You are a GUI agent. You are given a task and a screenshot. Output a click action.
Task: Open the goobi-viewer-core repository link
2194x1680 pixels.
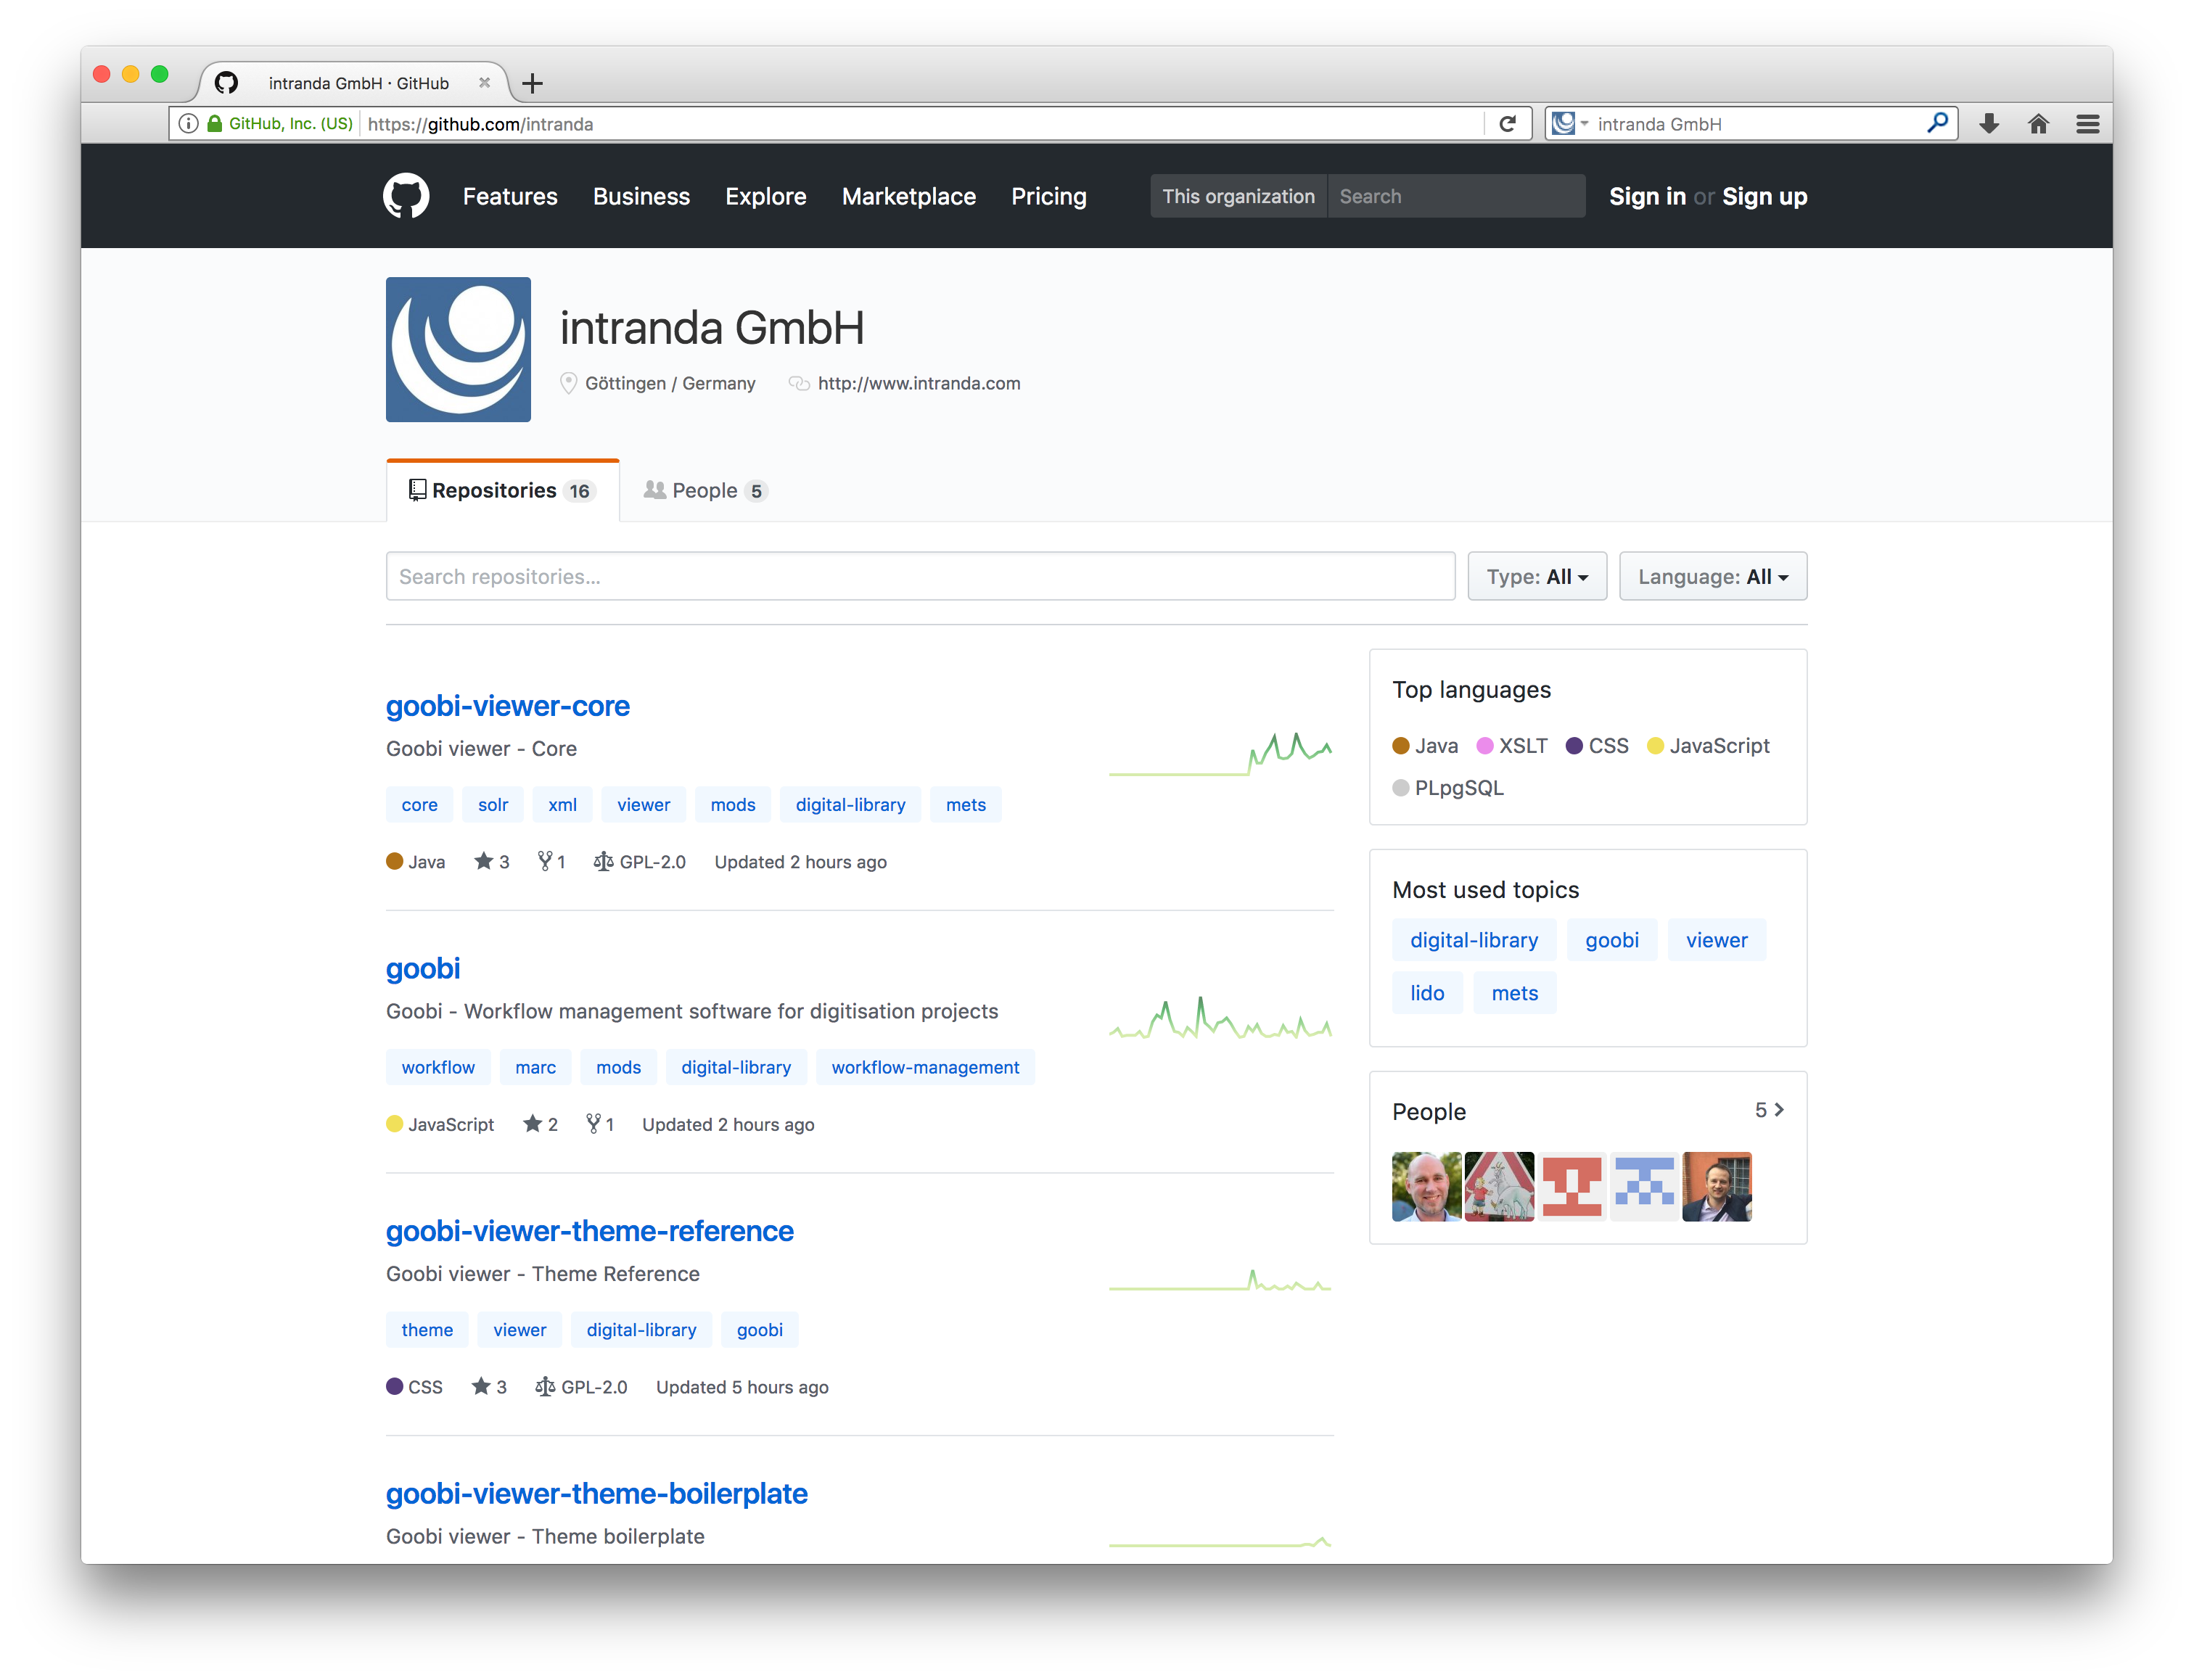click(x=508, y=706)
